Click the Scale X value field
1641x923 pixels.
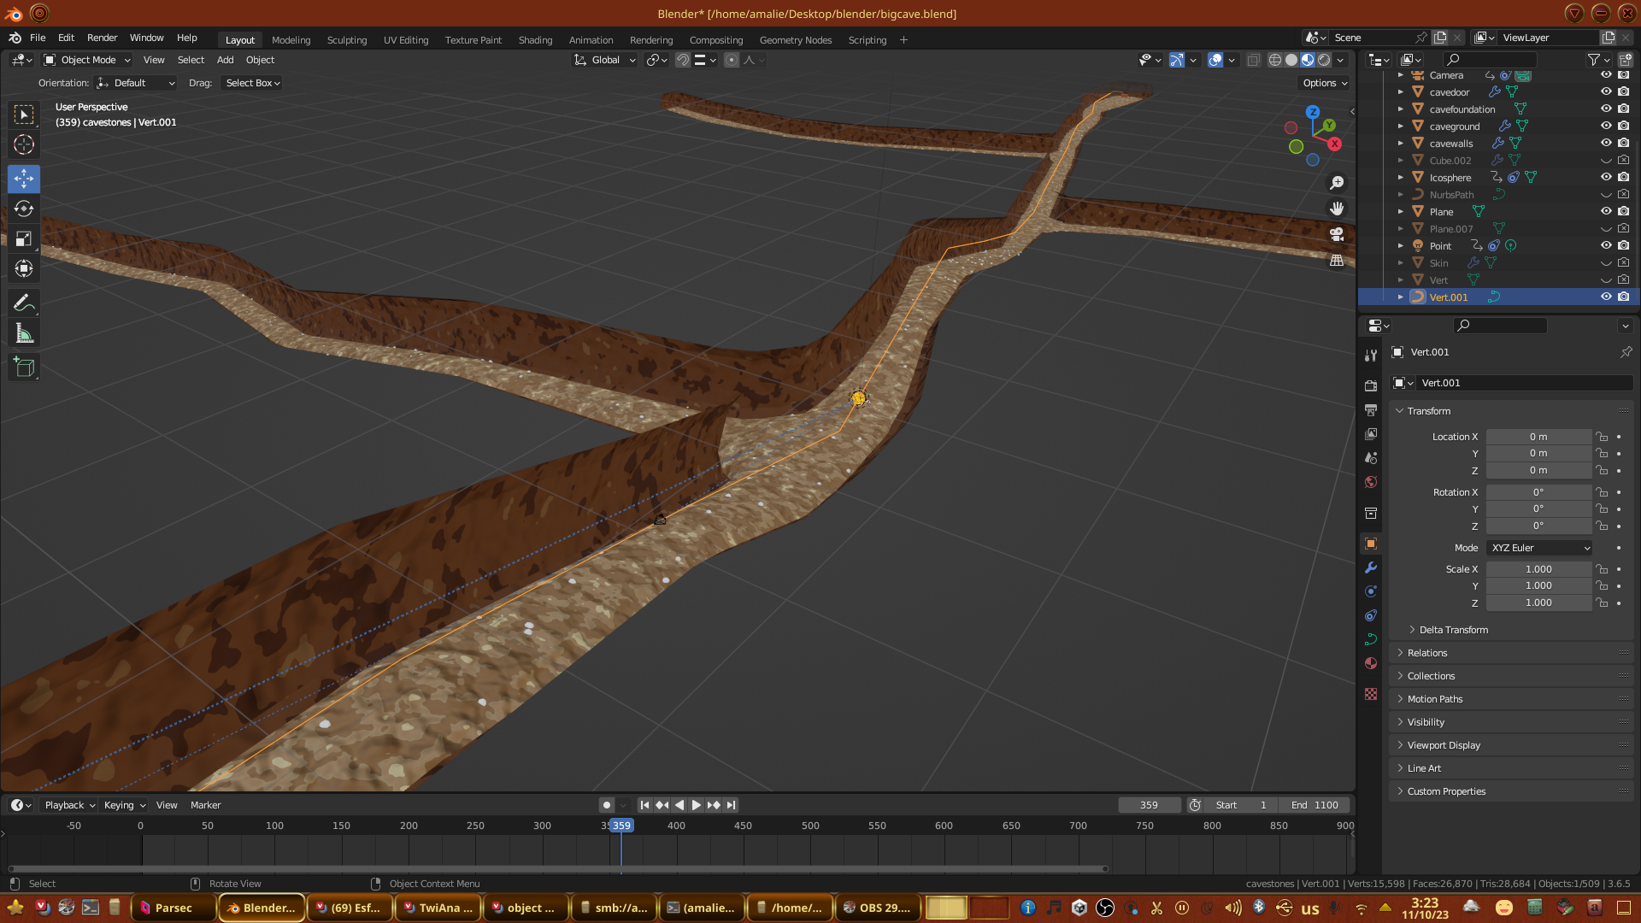tap(1538, 569)
